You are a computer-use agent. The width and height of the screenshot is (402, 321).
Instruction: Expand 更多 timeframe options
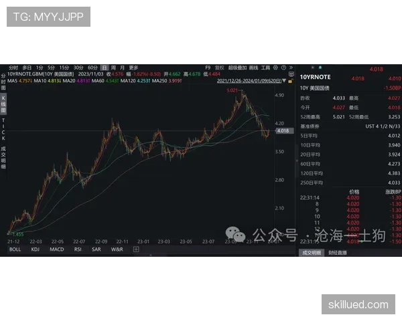click(133, 68)
